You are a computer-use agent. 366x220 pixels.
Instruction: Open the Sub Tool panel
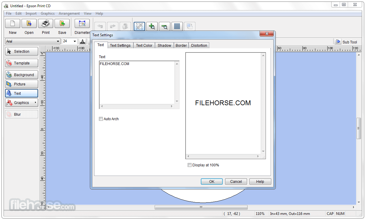(x=346, y=42)
